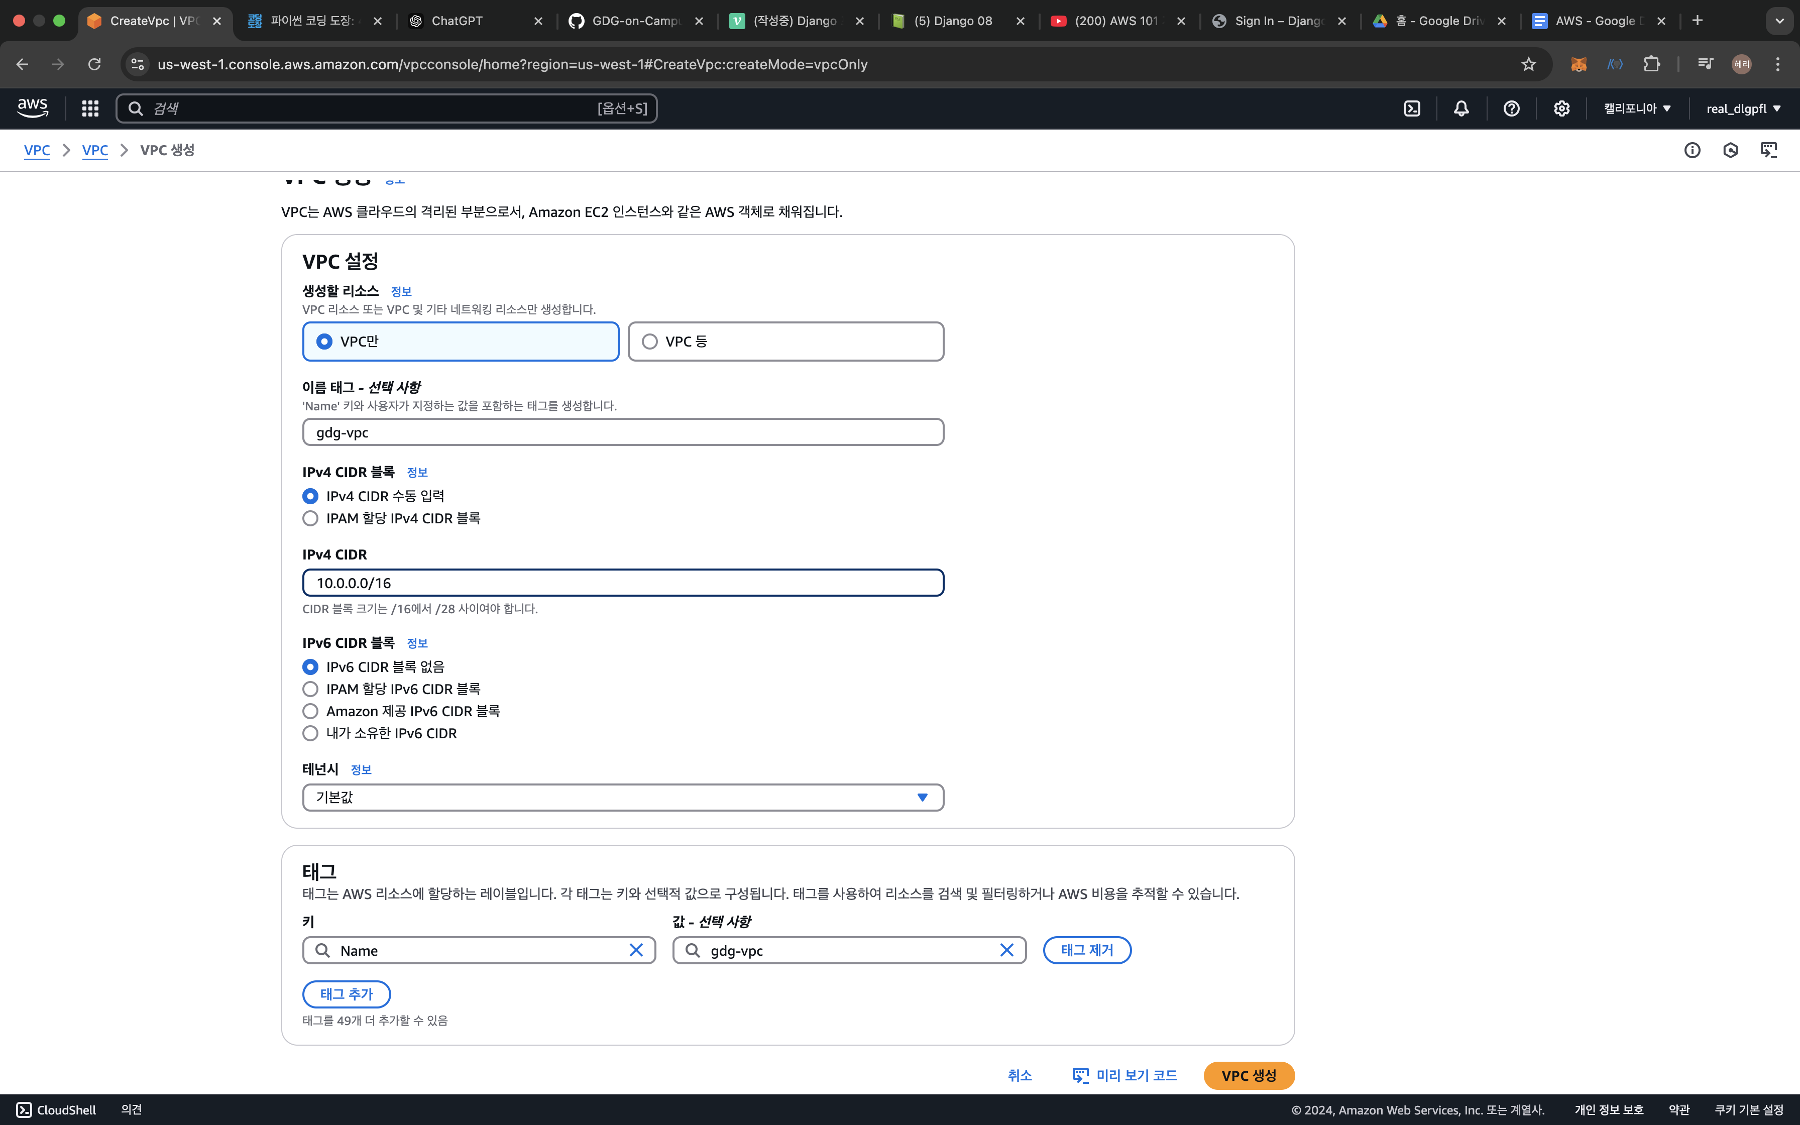1800x1125 pixels.
Task: Click the blue signal extension icon
Action: coord(1615,65)
